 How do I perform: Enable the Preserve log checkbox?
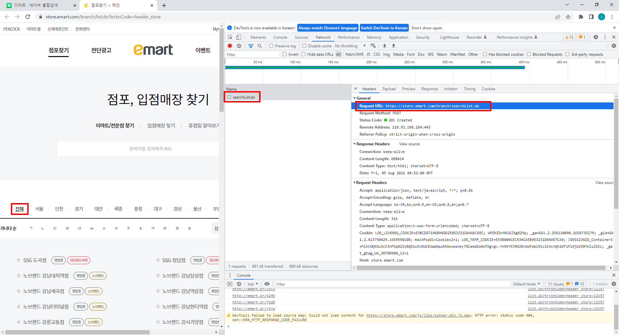pyautogui.click(x=271, y=46)
